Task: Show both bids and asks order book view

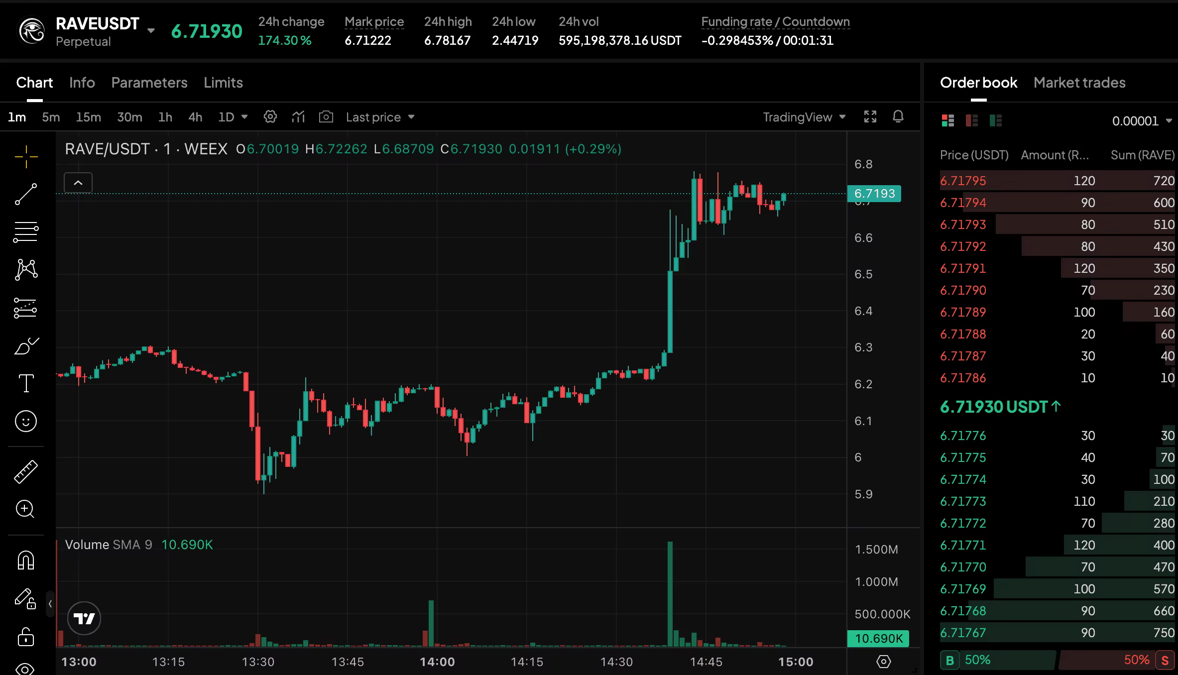Action: coord(948,120)
